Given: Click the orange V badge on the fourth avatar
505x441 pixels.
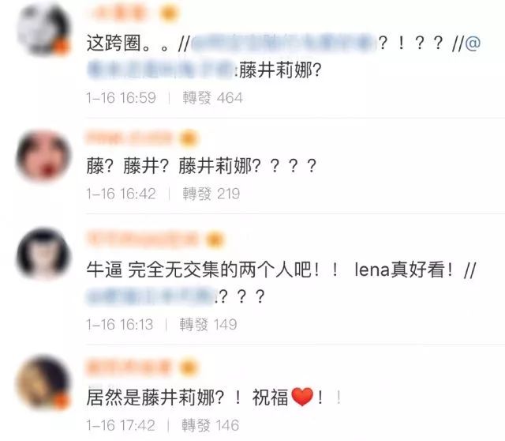Looking at the screenshot, I should (x=62, y=401).
